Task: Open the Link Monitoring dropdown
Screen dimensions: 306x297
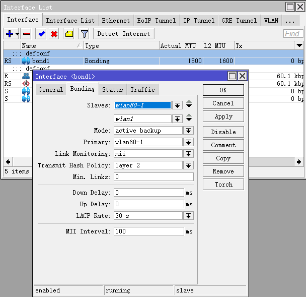Action: tap(189, 154)
